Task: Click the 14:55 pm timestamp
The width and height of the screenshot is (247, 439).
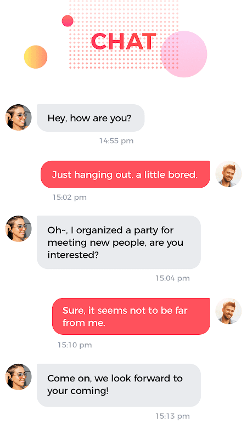Action: tap(116, 140)
